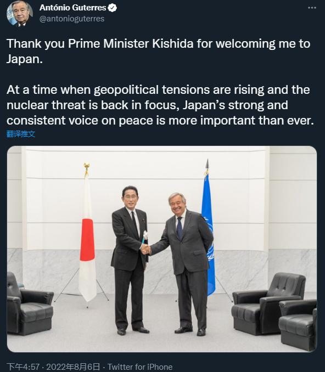Click the rear armchair on the photo's right
Screen dimensions: 325x372
268,303
